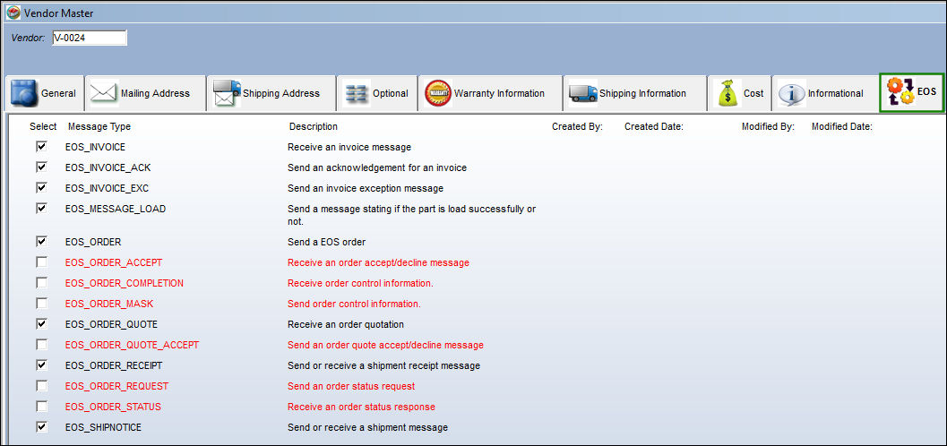Click 'Send a EOS order' description
Image resolution: width=947 pixels, height=446 pixels.
(x=327, y=242)
